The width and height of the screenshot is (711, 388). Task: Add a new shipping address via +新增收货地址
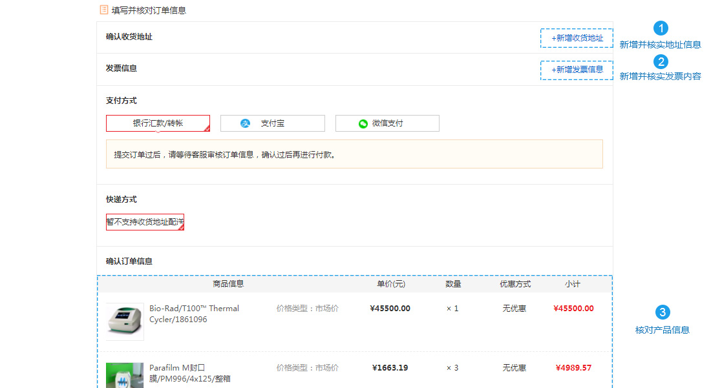tap(577, 38)
